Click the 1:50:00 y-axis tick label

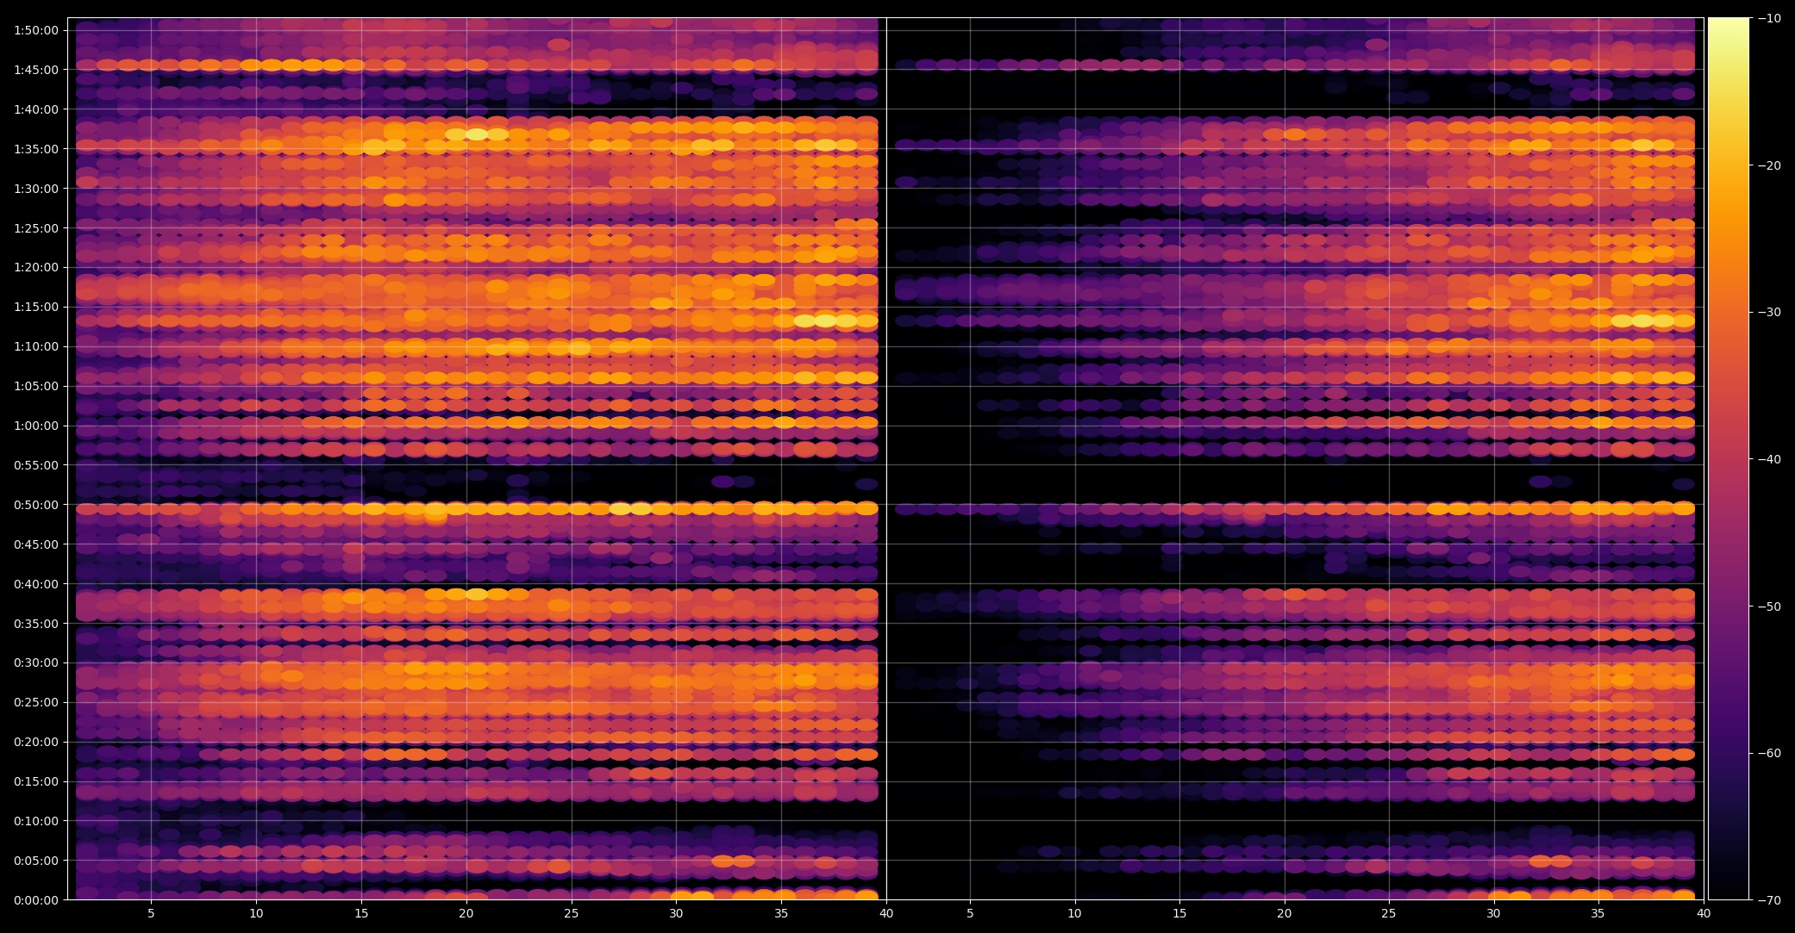tap(36, 30)
